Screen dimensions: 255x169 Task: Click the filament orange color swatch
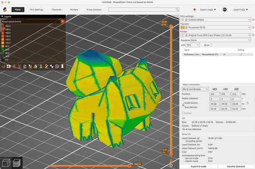183,27
